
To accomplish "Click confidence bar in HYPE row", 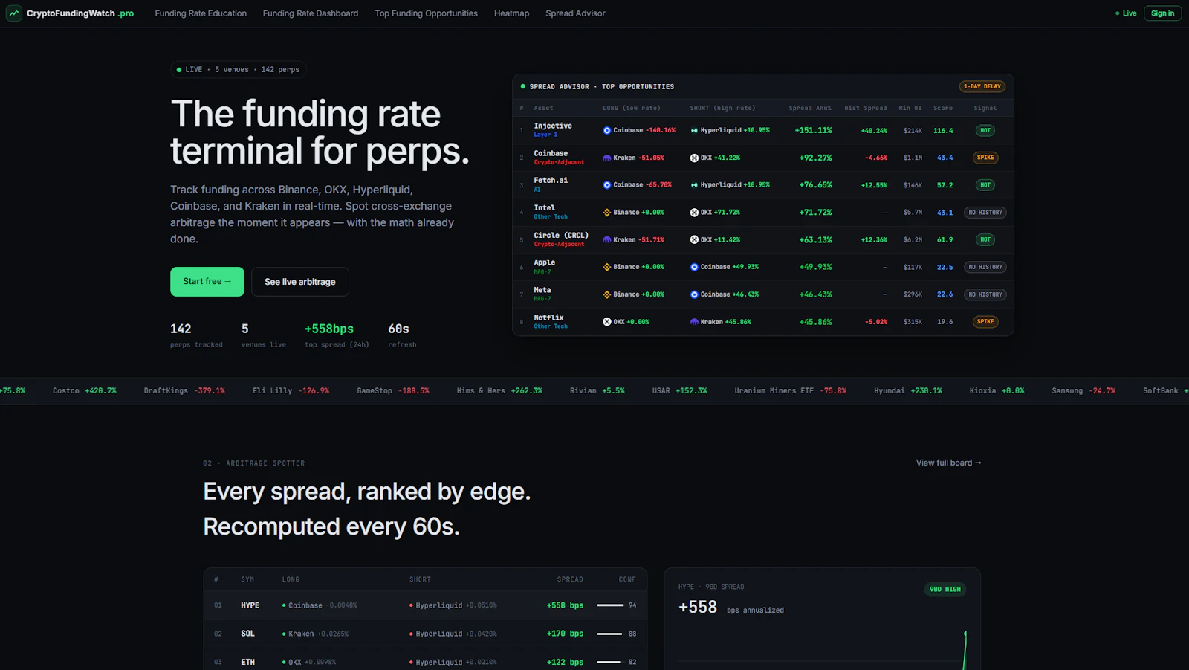I will (x=610, y=605).
